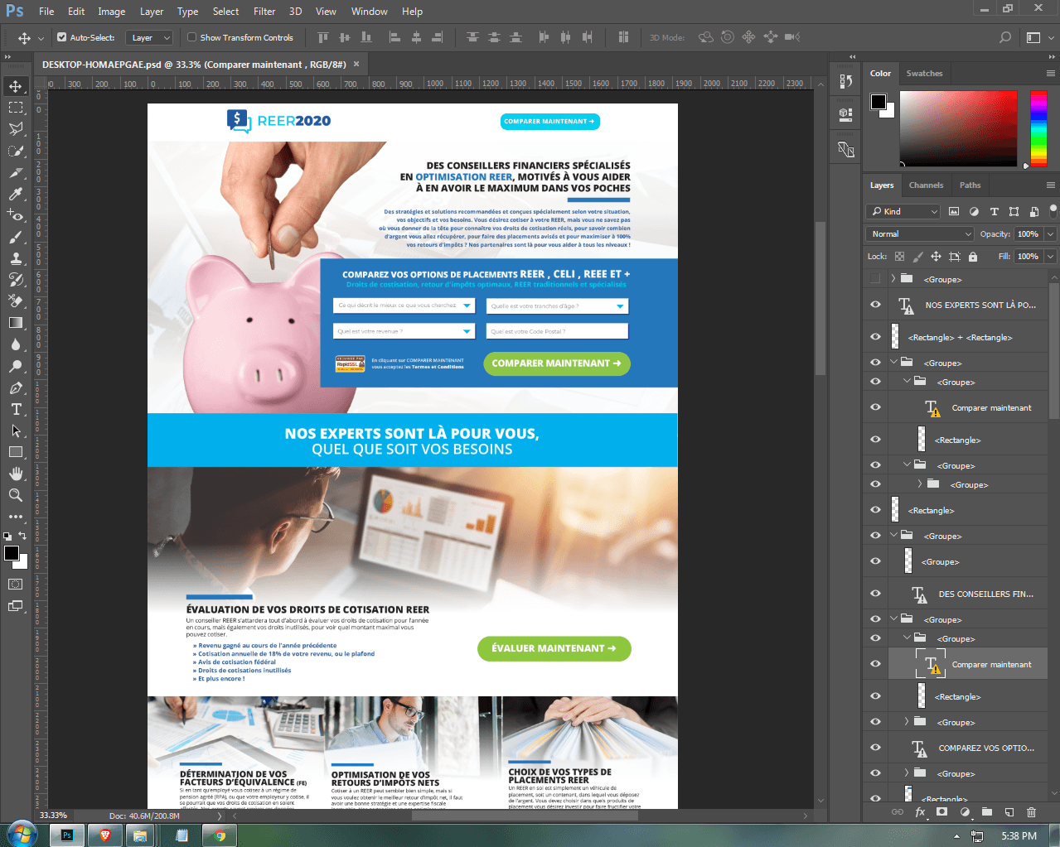Swap foreground and background colors
This screenshot has width=1060, height=847.
(23, 536)
